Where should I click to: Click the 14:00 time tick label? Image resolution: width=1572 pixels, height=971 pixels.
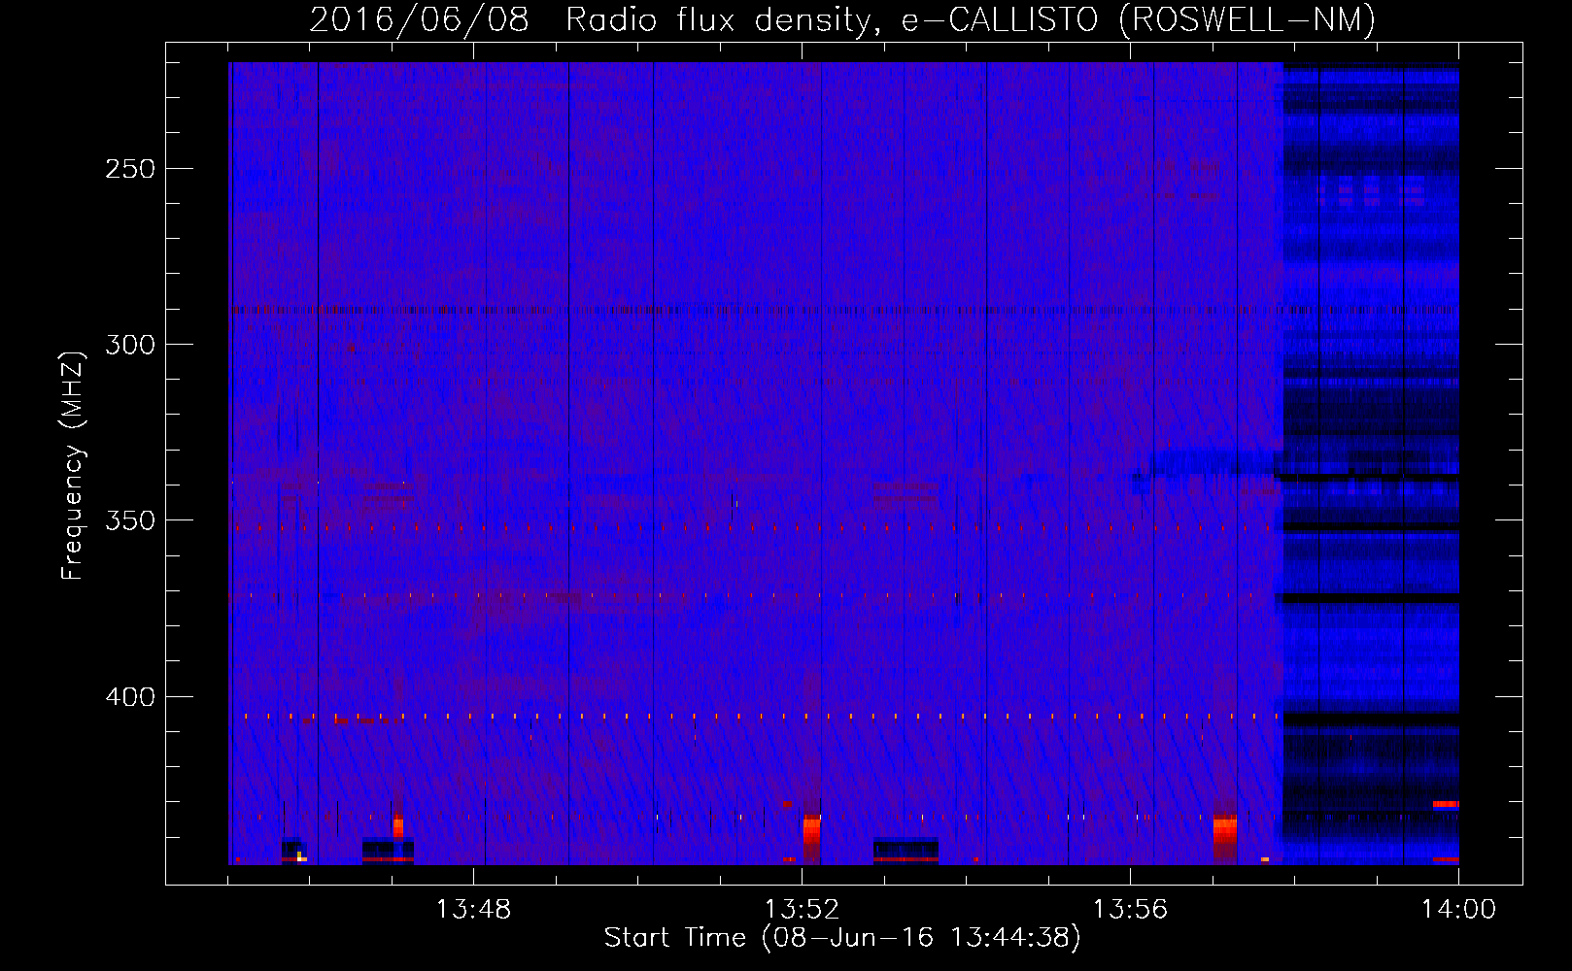point(1458,910)
